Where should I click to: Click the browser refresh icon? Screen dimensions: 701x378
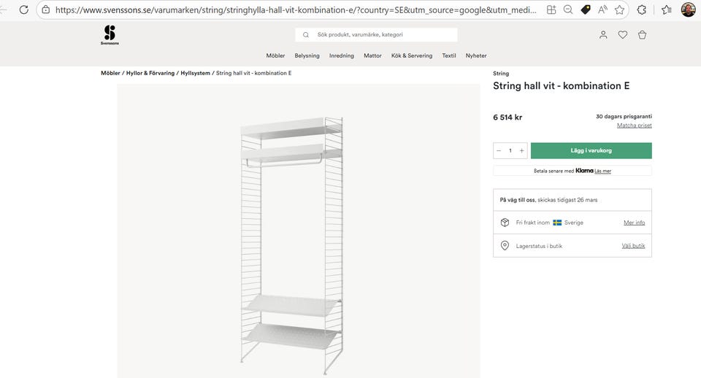pyautogui.click(x=23, y=10)
